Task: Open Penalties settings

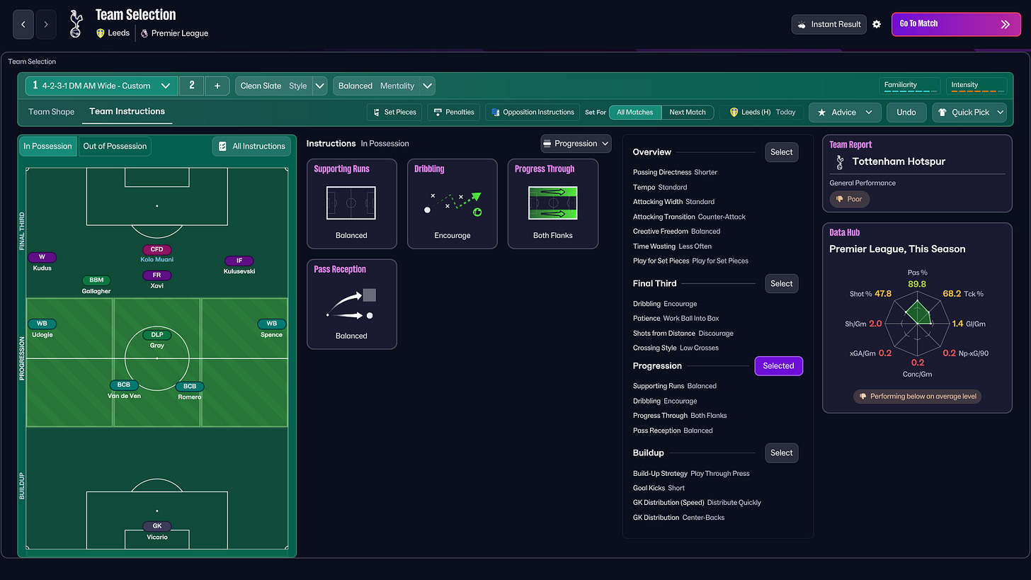Action: tap(453, 112)
